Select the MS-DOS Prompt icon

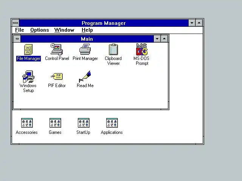click(x=142, y=49)
